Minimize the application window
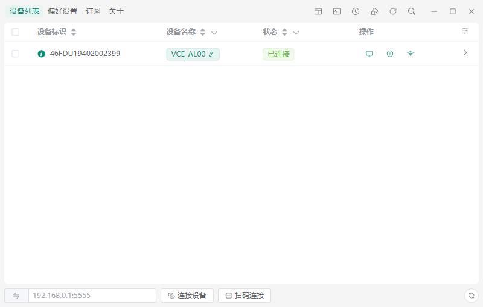 click(434, 11)
